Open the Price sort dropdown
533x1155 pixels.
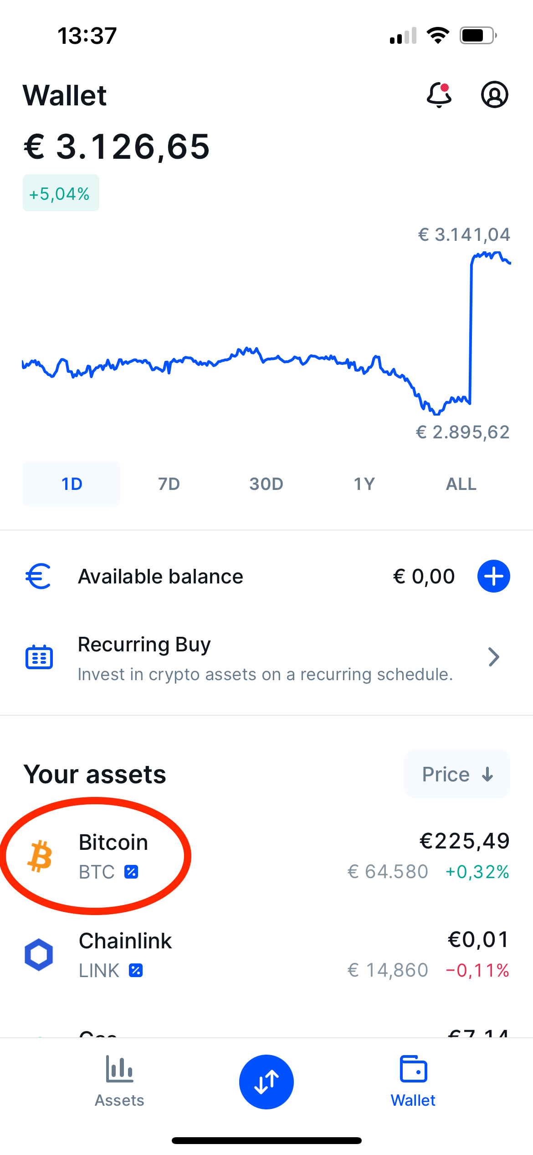click(457, 774)
